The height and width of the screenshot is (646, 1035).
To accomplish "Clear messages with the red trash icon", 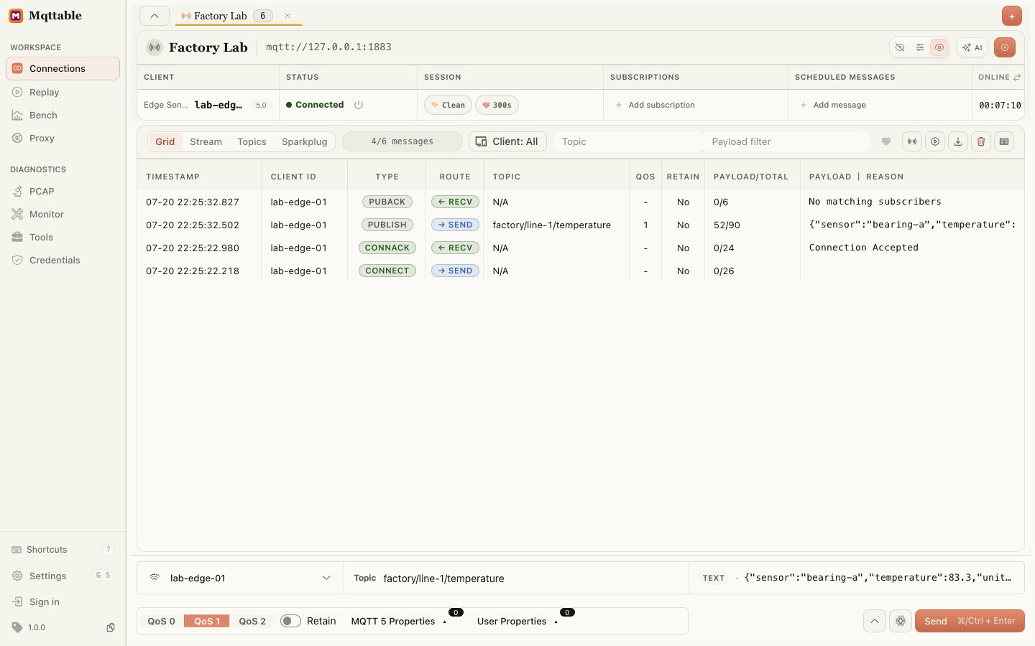I will pos(981,141).
